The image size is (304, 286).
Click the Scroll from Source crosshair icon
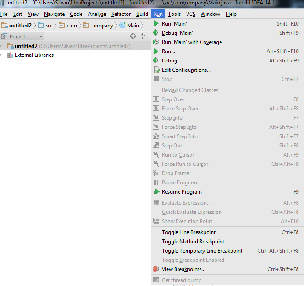pyautogui.click(x=133, y=36)
